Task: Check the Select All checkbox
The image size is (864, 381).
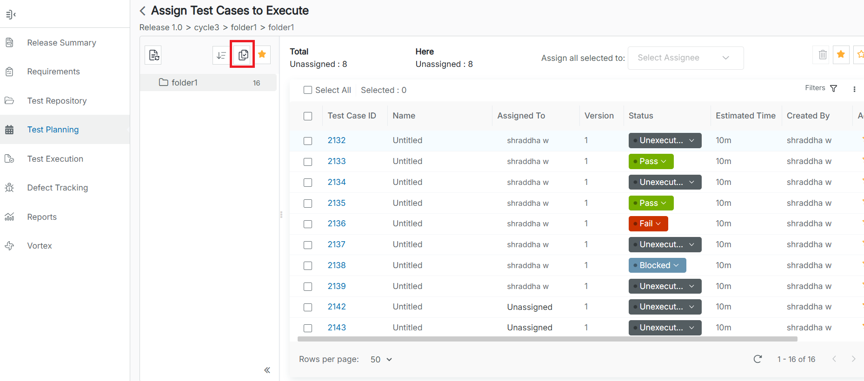Action: pos(308,90)
